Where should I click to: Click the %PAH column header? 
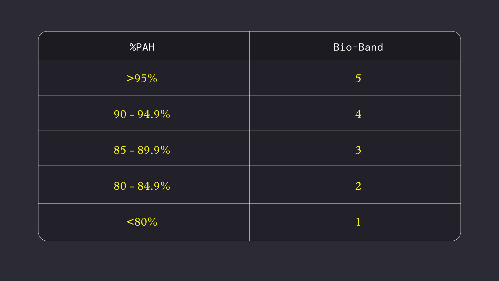(x=142, y=47)
